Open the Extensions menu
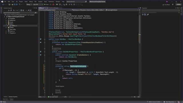Image resolution: width=183 pixels, height=103 pixels. pyautogui.click(x=51, y=2)
